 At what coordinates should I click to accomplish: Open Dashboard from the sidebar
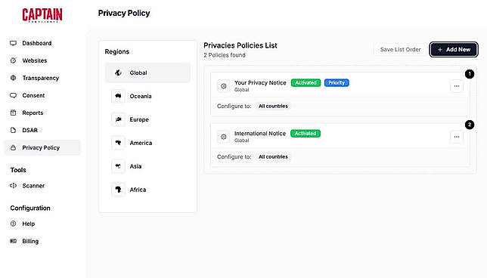pos(42,43)
